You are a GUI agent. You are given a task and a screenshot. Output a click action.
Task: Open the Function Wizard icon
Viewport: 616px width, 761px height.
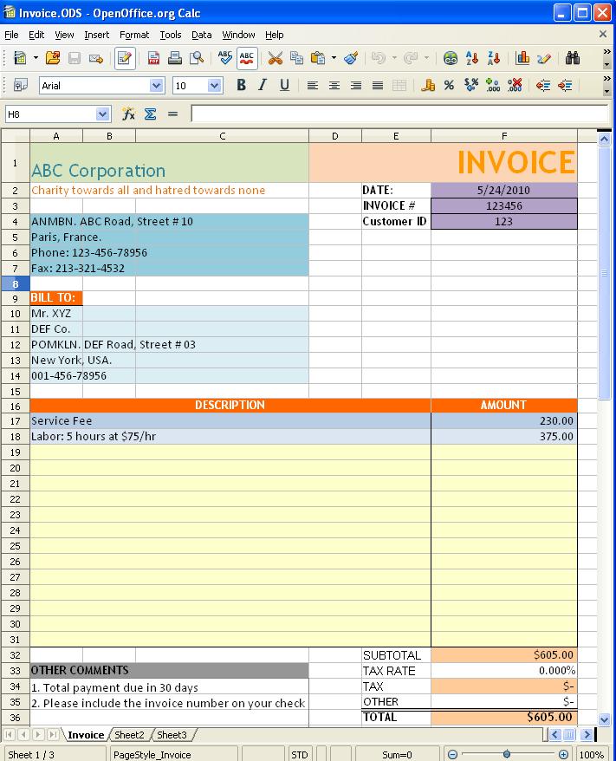[x=128, y=114]
